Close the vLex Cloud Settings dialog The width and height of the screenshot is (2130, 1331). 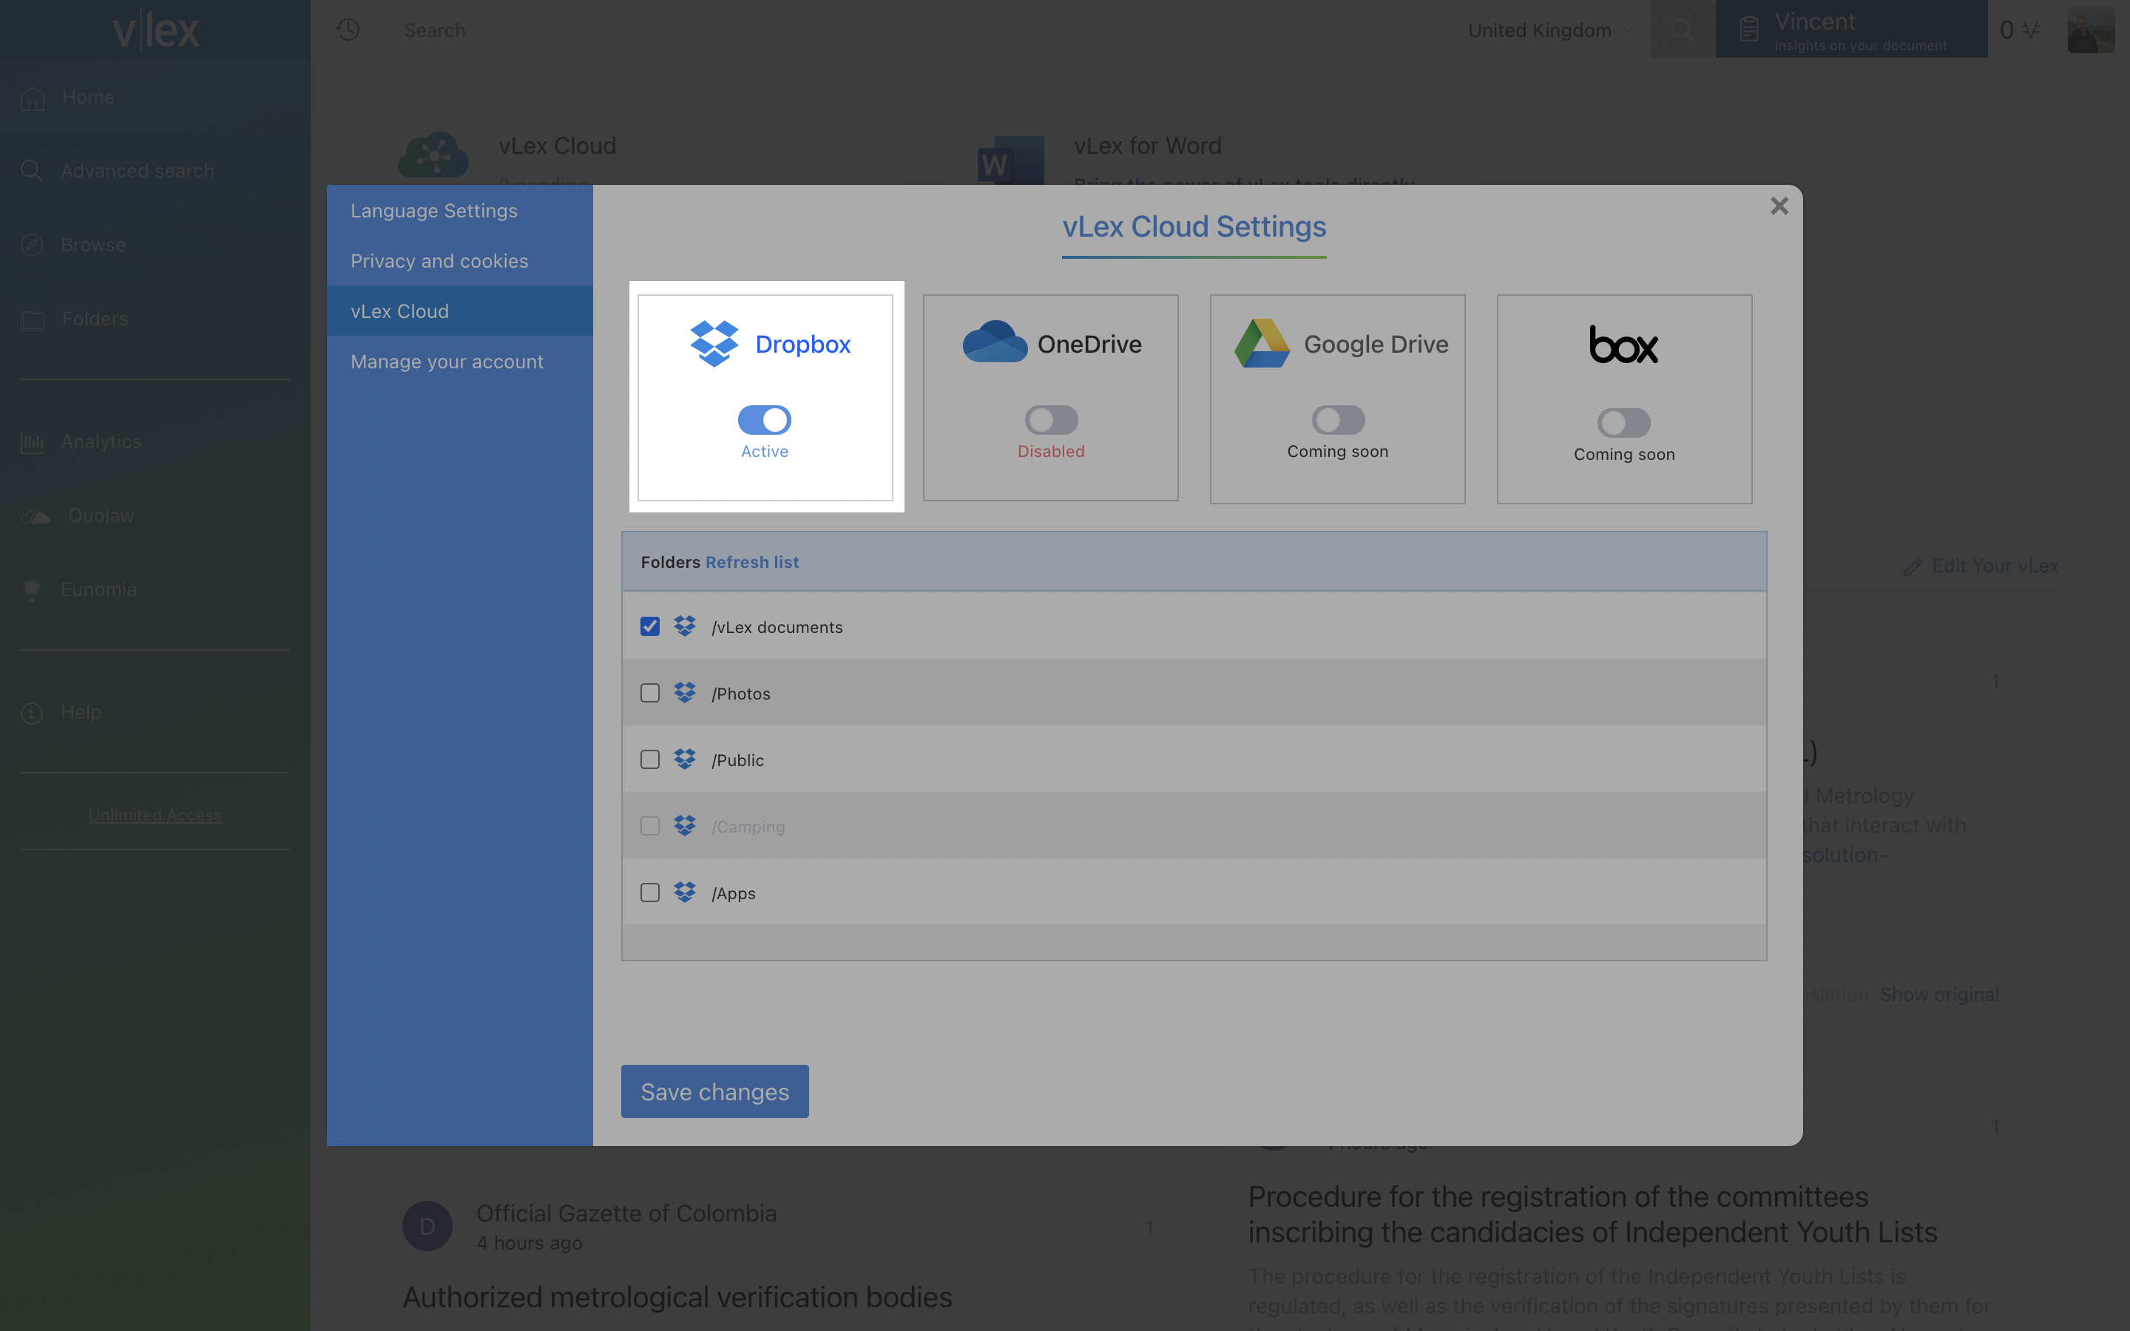click(x=1779, y=205)
